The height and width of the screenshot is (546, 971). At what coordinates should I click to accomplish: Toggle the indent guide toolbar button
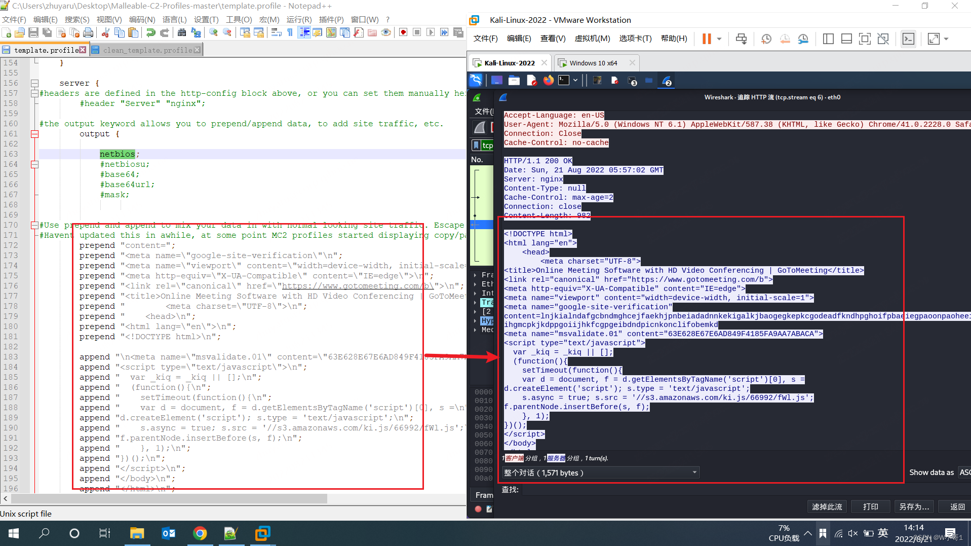click(x=304, y=33)
